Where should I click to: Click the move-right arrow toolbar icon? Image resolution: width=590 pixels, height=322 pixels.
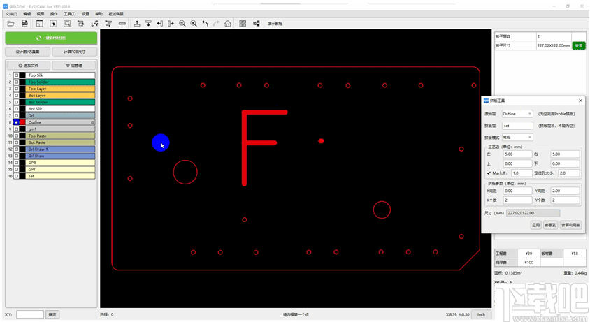tap(171, 24)
